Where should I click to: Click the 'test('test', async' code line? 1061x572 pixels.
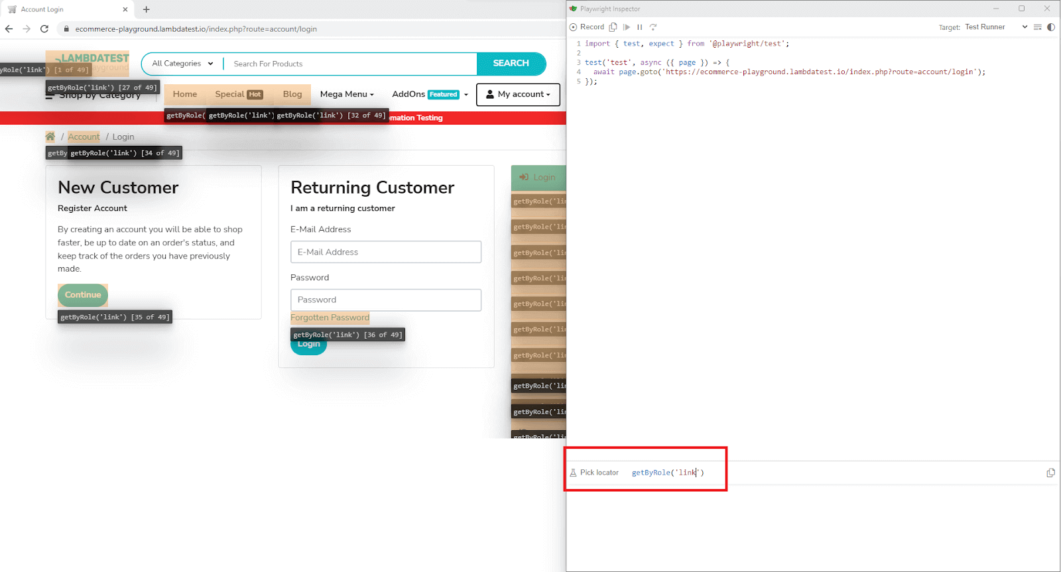click(x=657, y=62)
